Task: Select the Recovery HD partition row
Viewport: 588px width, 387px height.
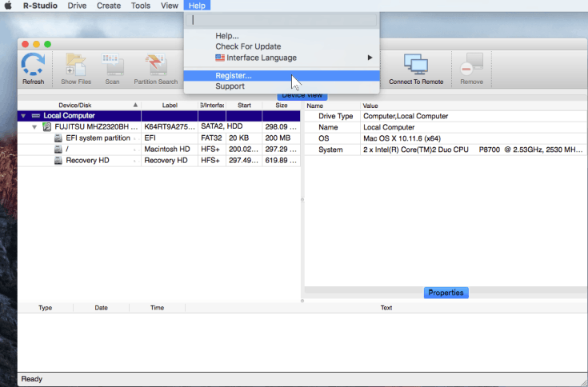Action: click(x=87, y=161)
